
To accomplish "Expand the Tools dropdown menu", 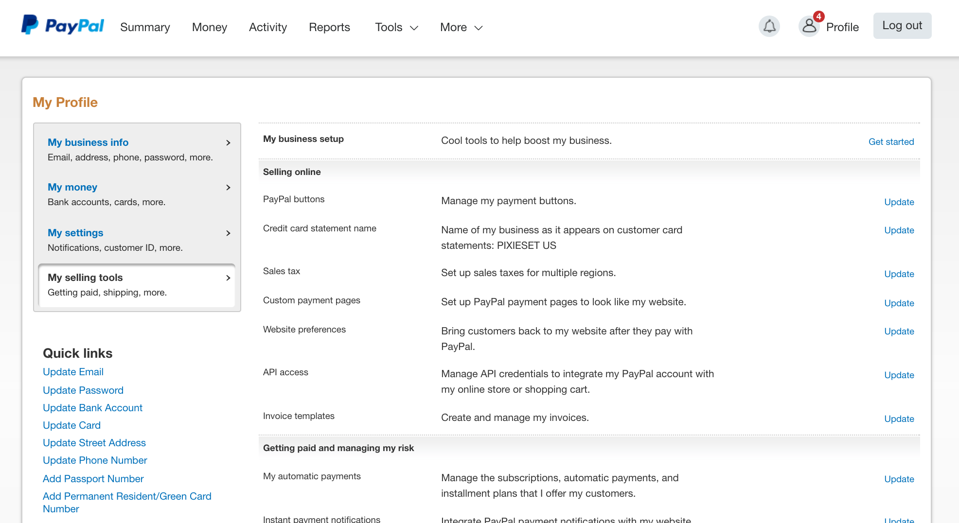I will click(396, 27).
